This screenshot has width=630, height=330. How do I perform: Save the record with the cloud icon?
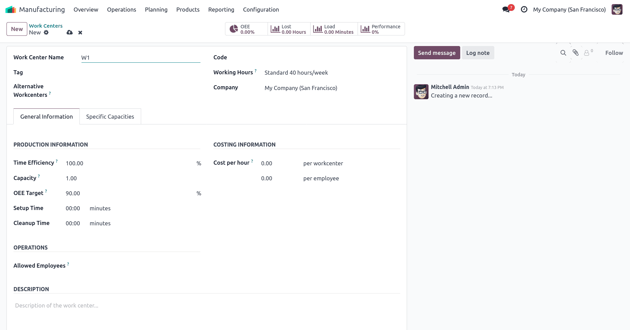coord(70,32)
